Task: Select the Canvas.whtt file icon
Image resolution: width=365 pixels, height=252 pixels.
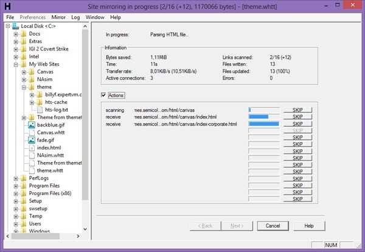Action: (32, 132)
